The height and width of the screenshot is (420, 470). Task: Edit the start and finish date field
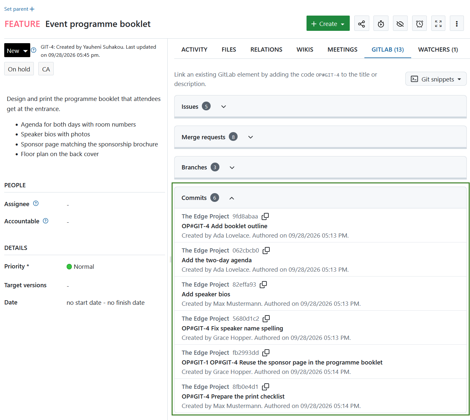106,303
